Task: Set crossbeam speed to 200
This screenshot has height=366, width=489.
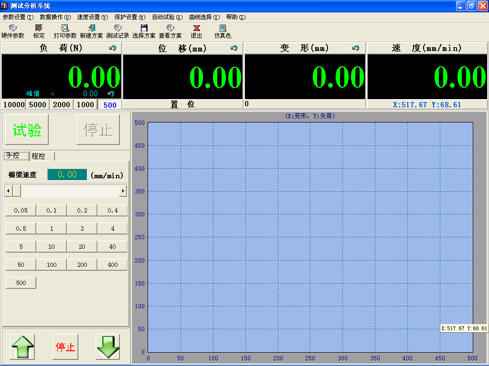Action: (82, 264)
